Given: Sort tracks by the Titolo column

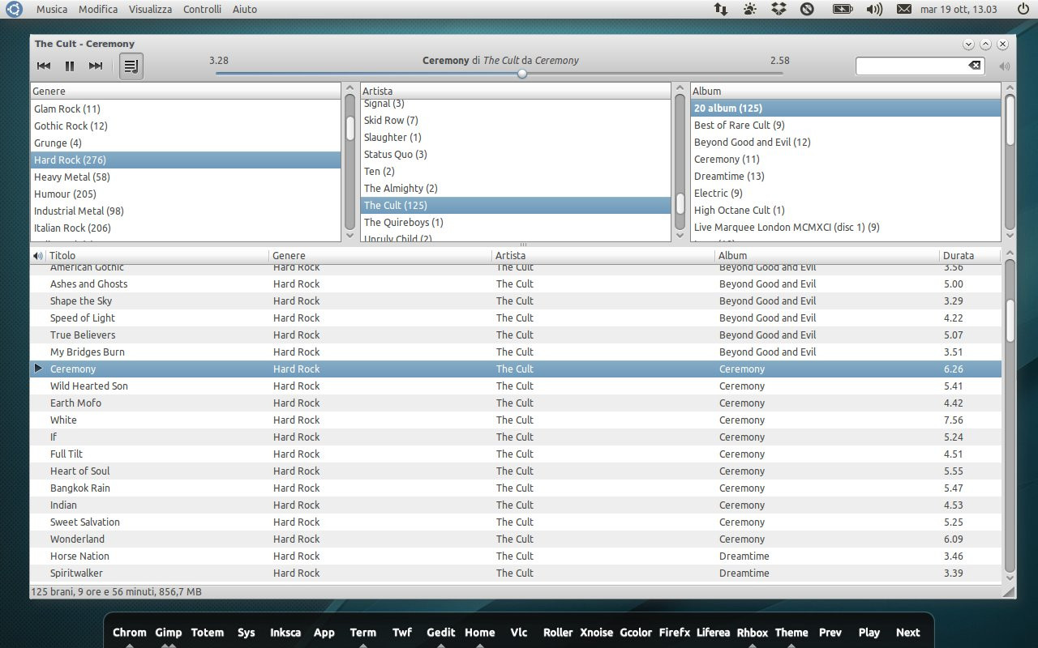Looking at the screenshot, I should point(157,255).
